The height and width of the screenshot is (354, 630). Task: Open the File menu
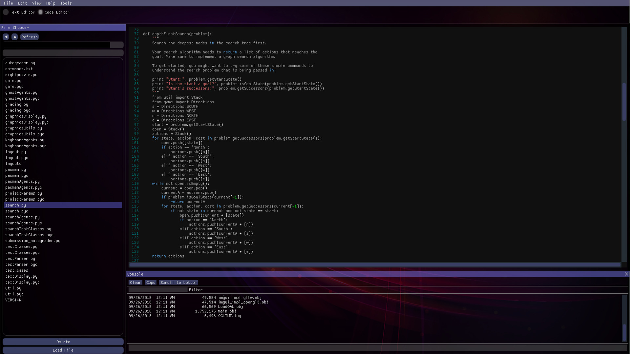coord(9,3)
